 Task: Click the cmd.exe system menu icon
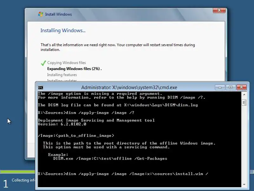point(41,88)
